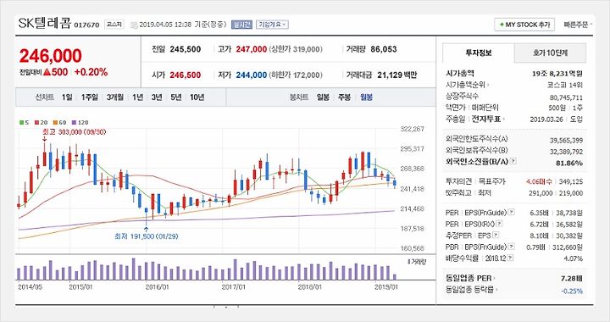Click the 시가 246,500 value
Screen dimensions: 610x322
(x=186, y=75)
